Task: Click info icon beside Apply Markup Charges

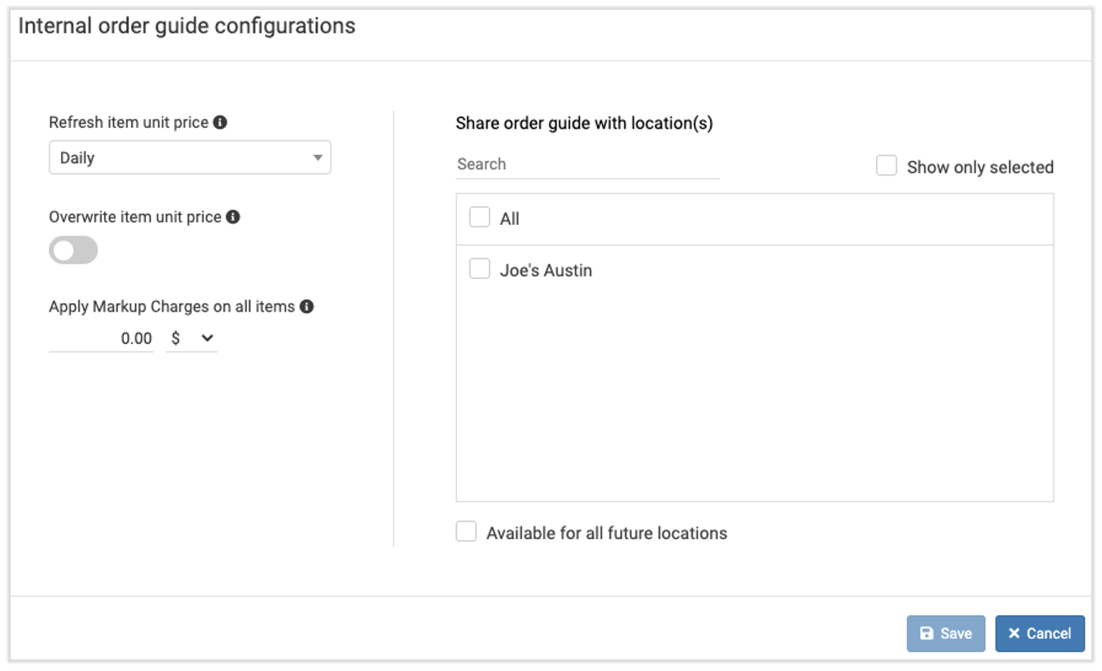Action: (307, 307)
